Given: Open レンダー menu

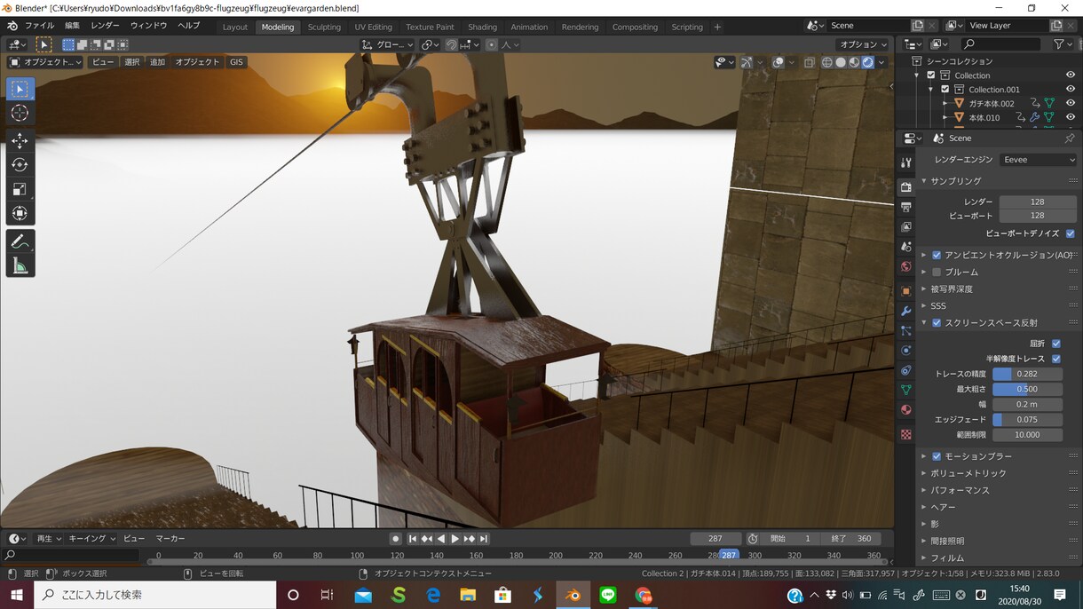Looking at the screenshot, I should click(x=105, y=26).
